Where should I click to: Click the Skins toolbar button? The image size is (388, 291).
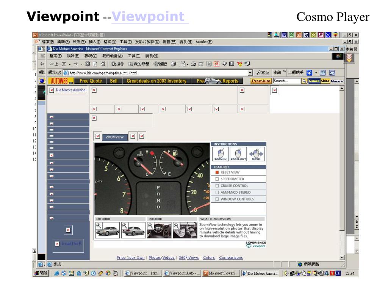point(325,81)
